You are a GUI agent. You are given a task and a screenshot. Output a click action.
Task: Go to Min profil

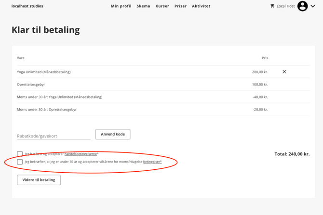pos(121,6)
